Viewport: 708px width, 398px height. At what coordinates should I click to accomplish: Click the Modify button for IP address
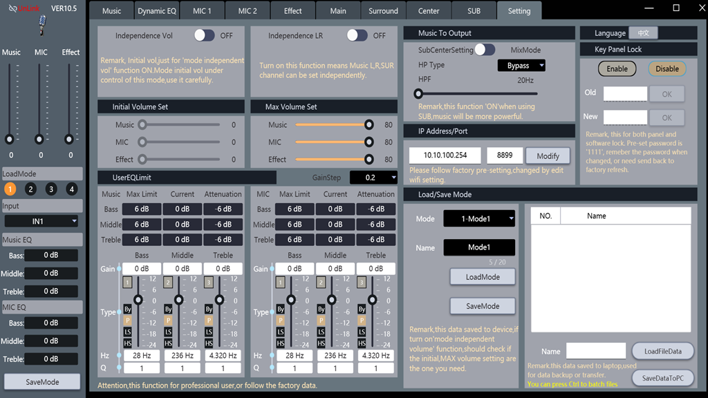click(548, 156)
